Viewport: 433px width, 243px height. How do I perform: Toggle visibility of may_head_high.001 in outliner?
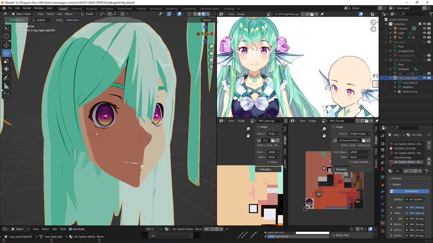(424, 78)
